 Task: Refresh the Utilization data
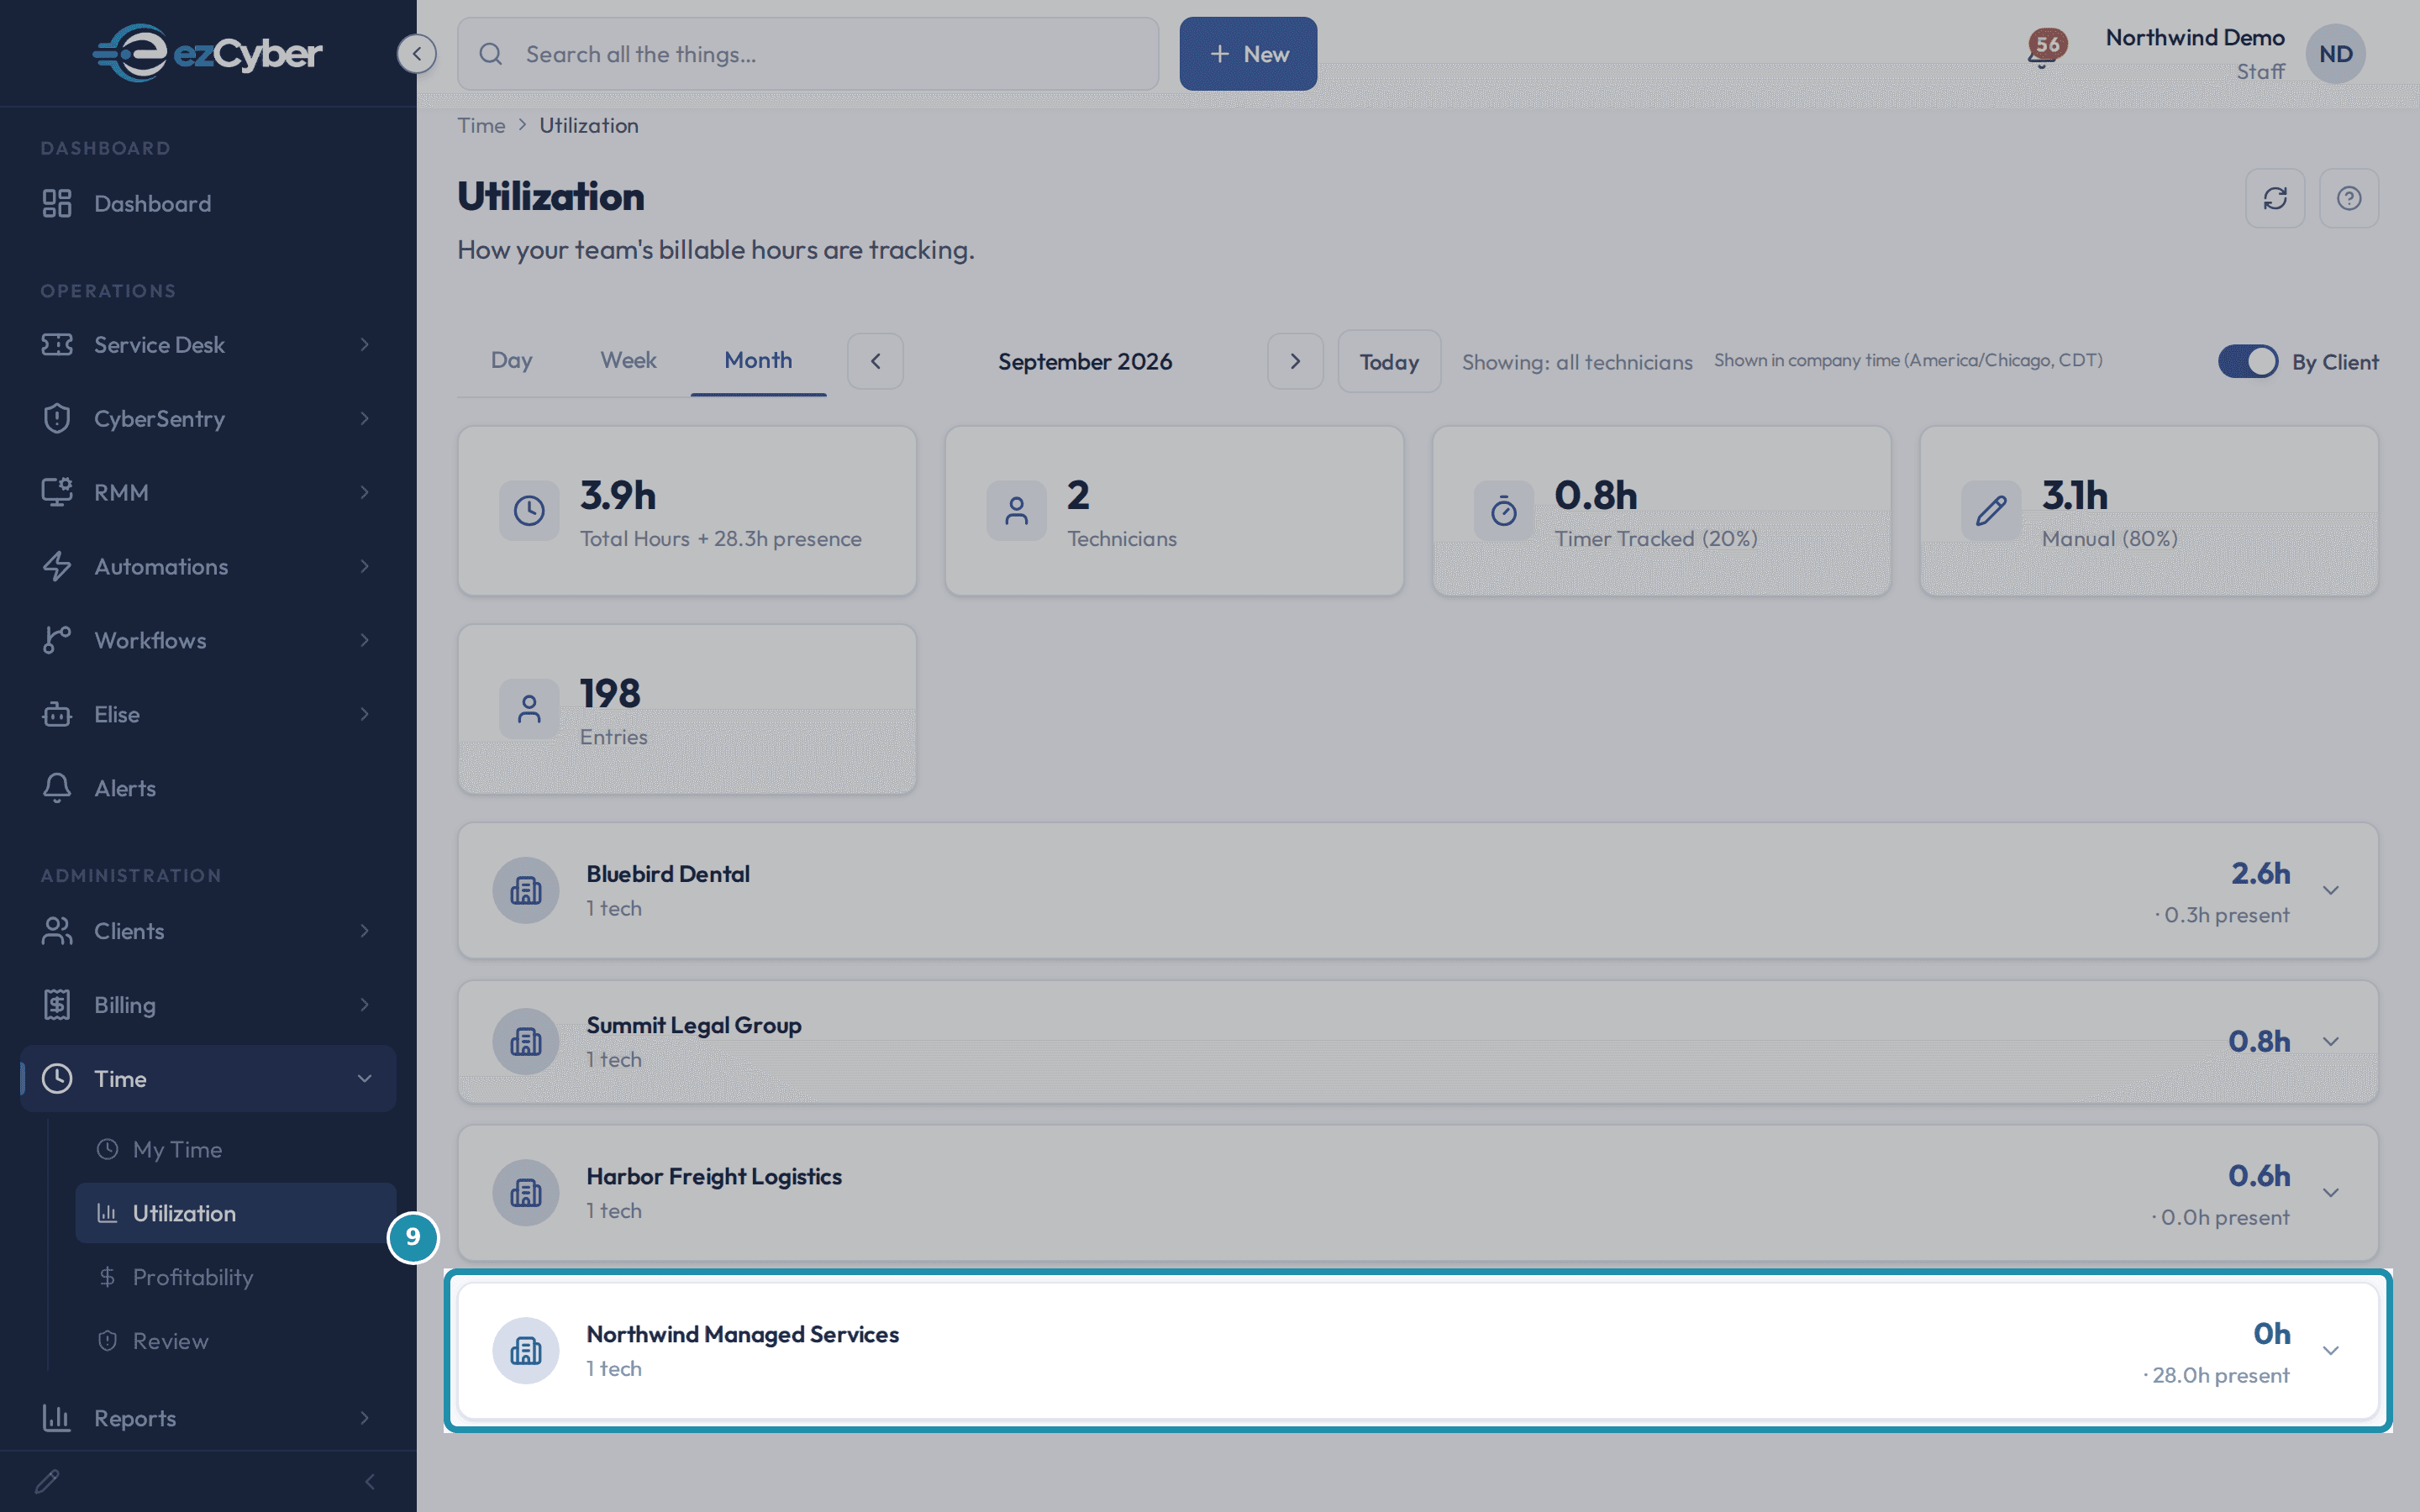(x=2275, y=198)
